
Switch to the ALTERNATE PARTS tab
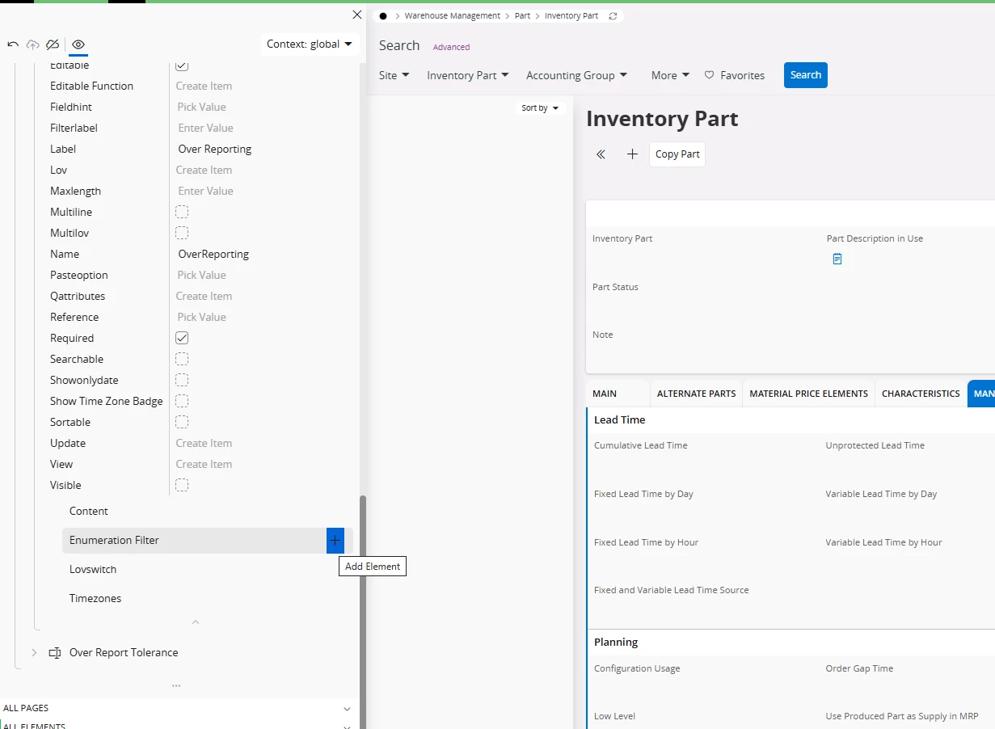(697, 394)
